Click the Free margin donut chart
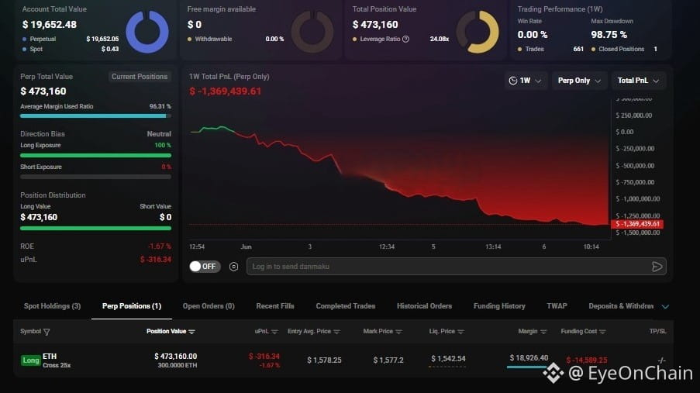The image size is (700, 393). [312, 32]
